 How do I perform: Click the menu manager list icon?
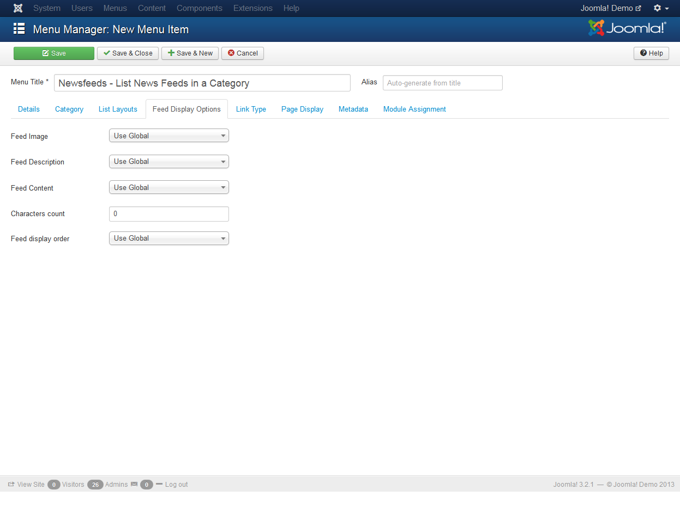(19, 29)
